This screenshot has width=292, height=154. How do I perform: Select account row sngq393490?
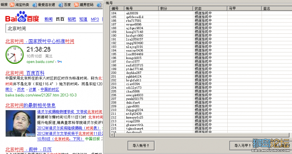click(x=201, y=43)
